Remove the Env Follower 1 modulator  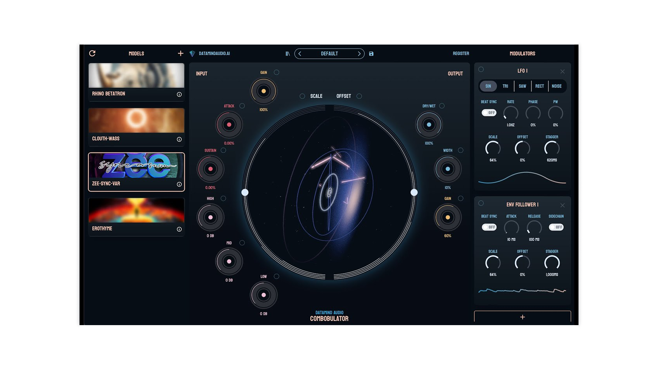562,205
